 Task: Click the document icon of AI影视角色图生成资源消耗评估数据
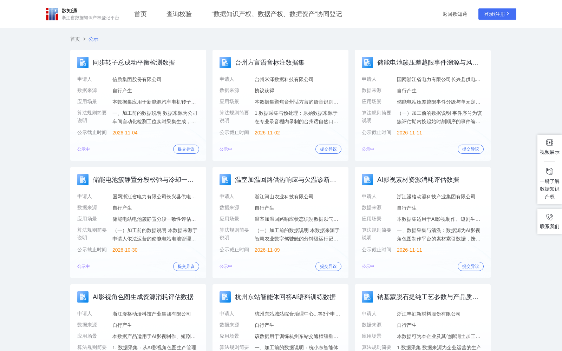point(83,297)
